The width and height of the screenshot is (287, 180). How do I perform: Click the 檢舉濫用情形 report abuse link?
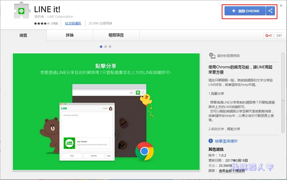(226, 141)
